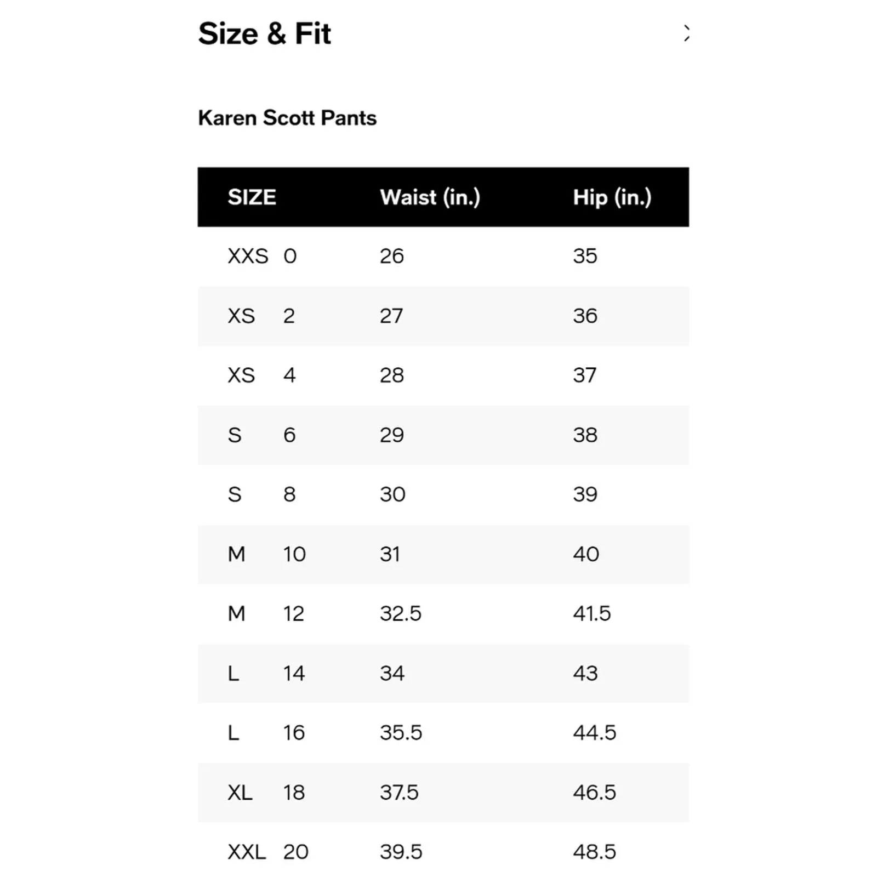Click the SIZE column header
Image resolution: width=877 pixels, height=877 pixels.
[x=252, y=197]
